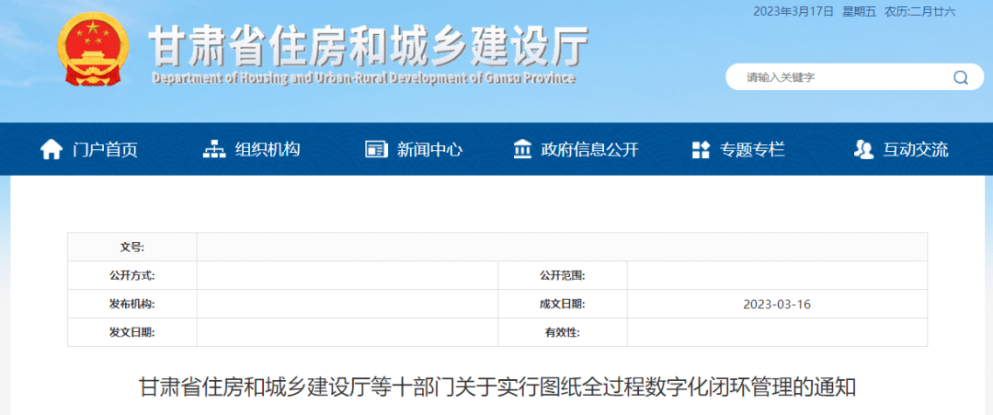Click the article title about 图纸全过程数字化闭环管理
This screenshot has width=993, height=415.
point(497,386)
